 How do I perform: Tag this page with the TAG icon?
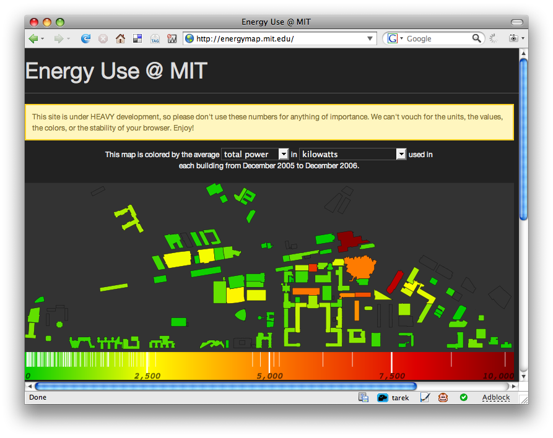coord(155,39)
